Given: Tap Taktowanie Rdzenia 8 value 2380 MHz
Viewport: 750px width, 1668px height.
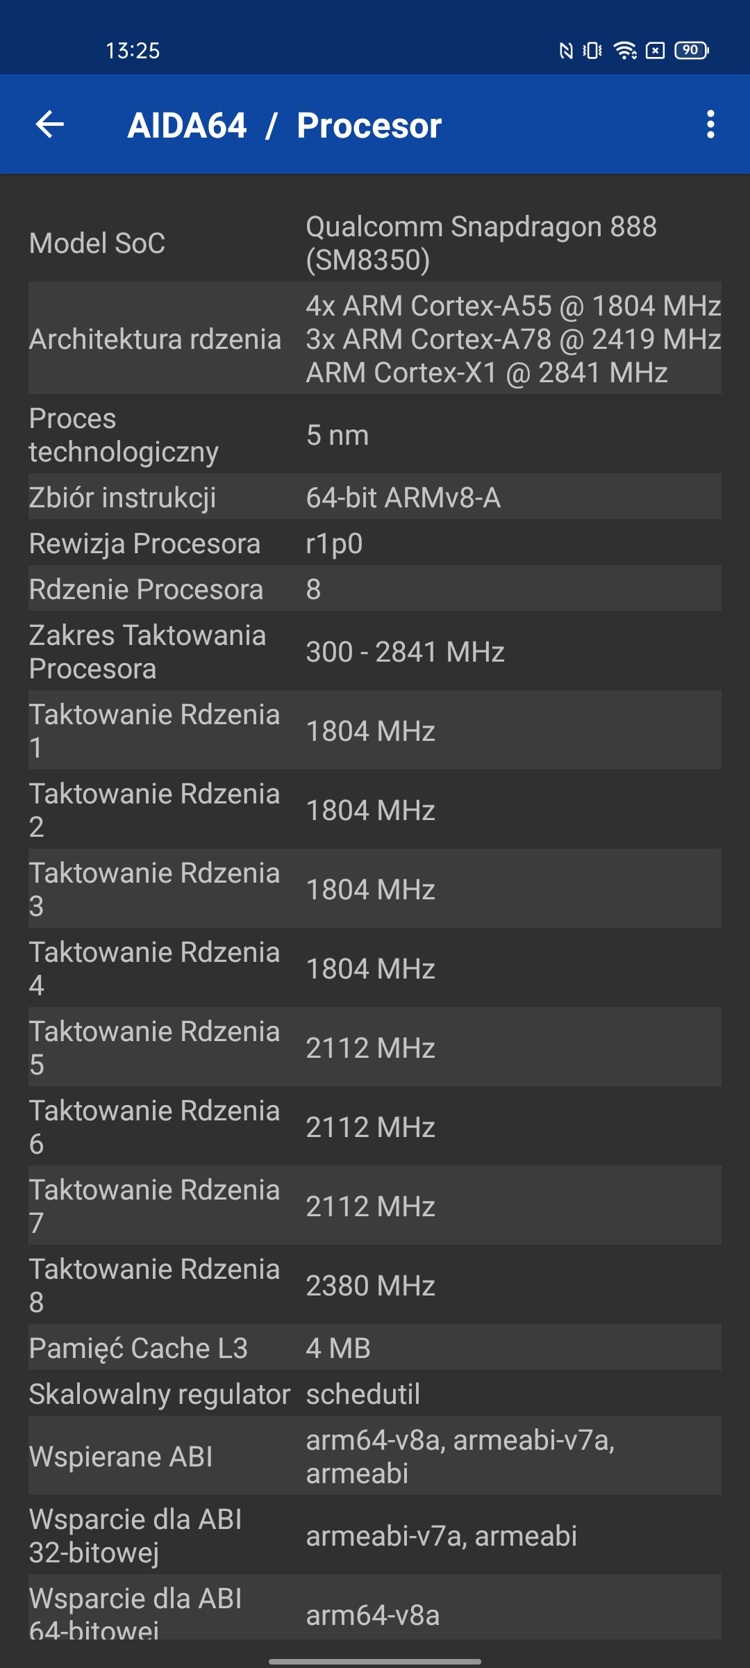Looking at the screenshot, I should click(x=371, y=1286).
